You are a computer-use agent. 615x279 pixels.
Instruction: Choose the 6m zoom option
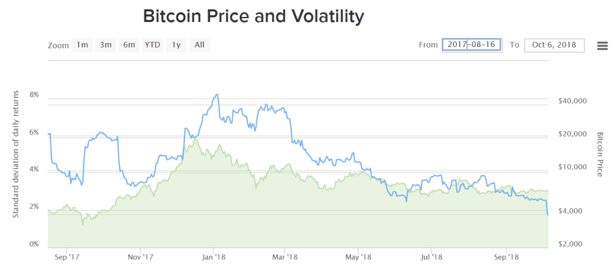coord(129,45)
